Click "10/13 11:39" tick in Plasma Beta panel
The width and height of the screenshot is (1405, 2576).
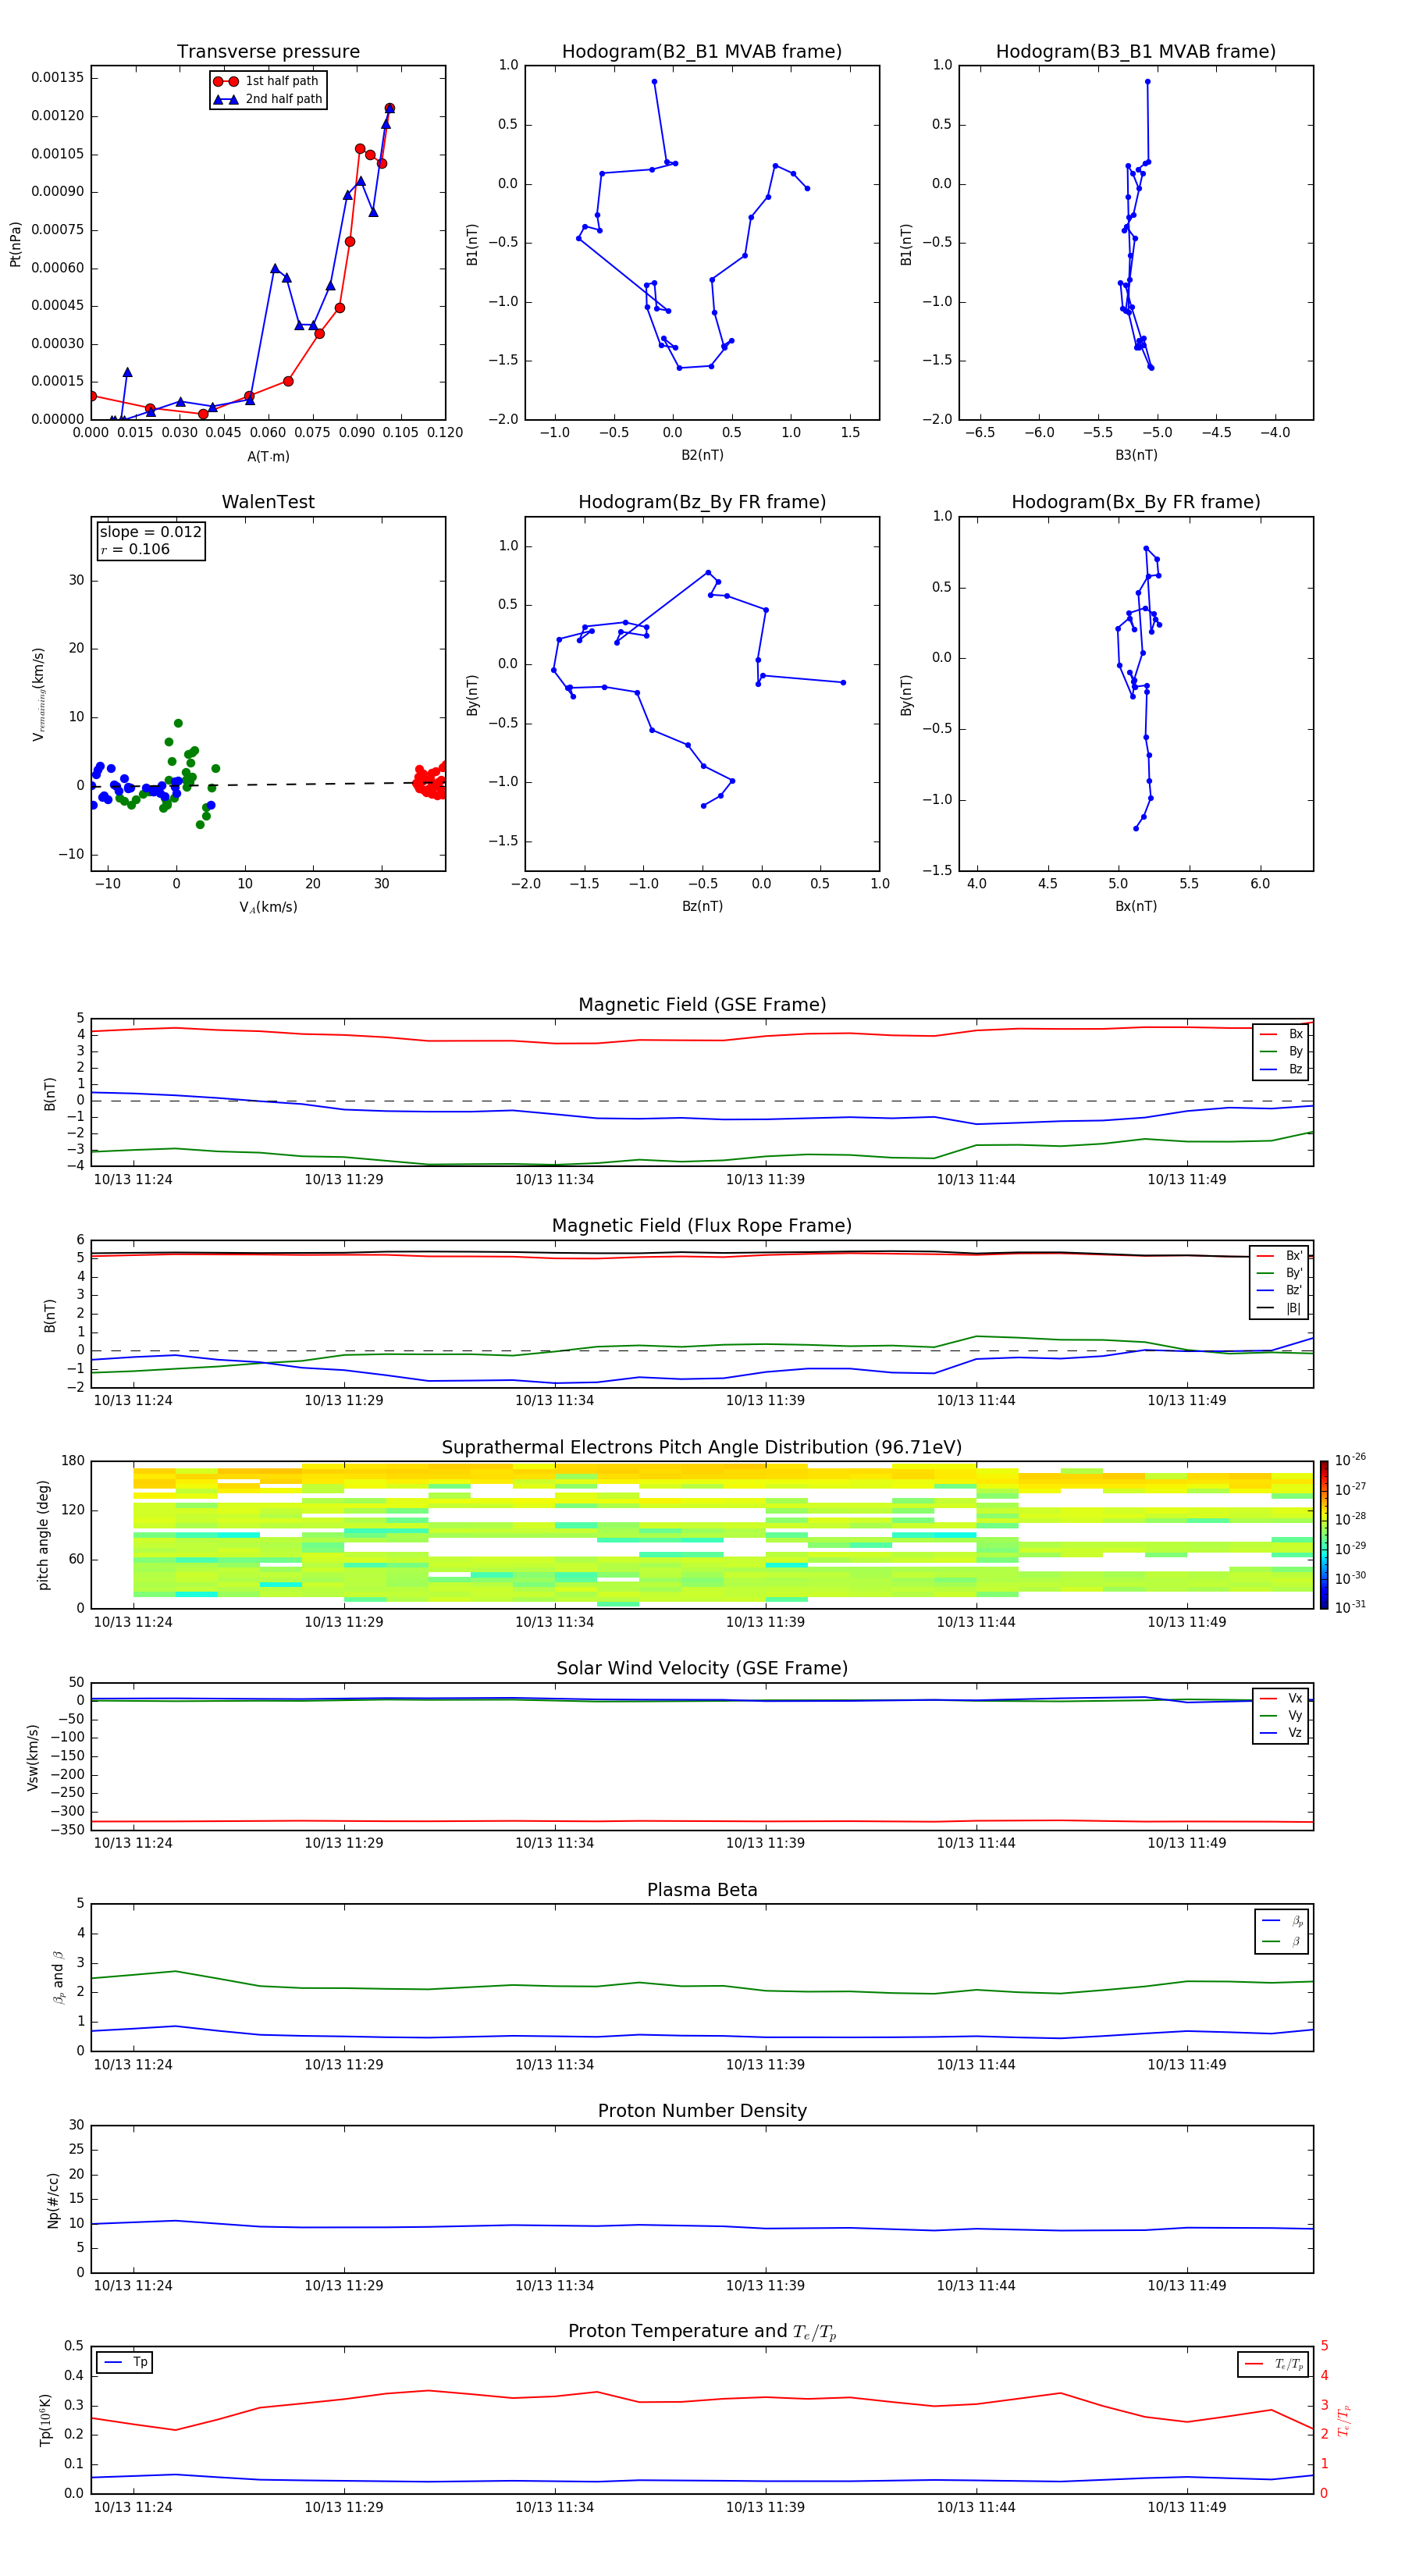click(765, 2064)
